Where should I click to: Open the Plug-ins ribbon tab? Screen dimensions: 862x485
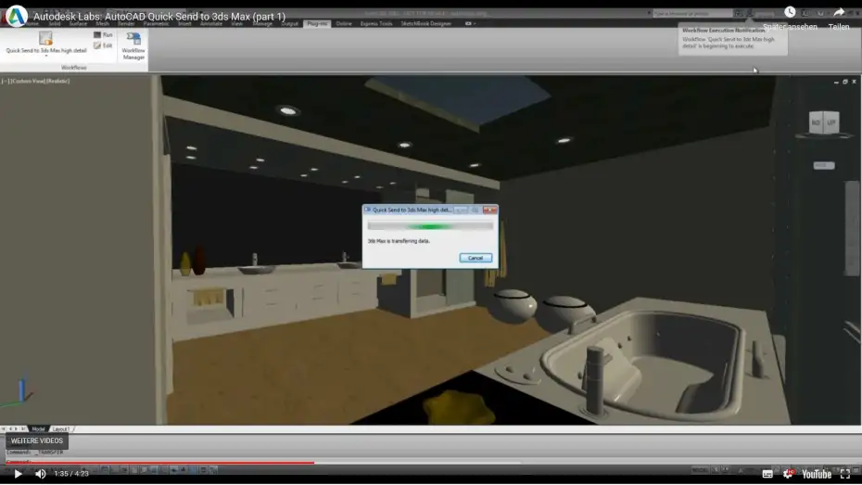317,23
